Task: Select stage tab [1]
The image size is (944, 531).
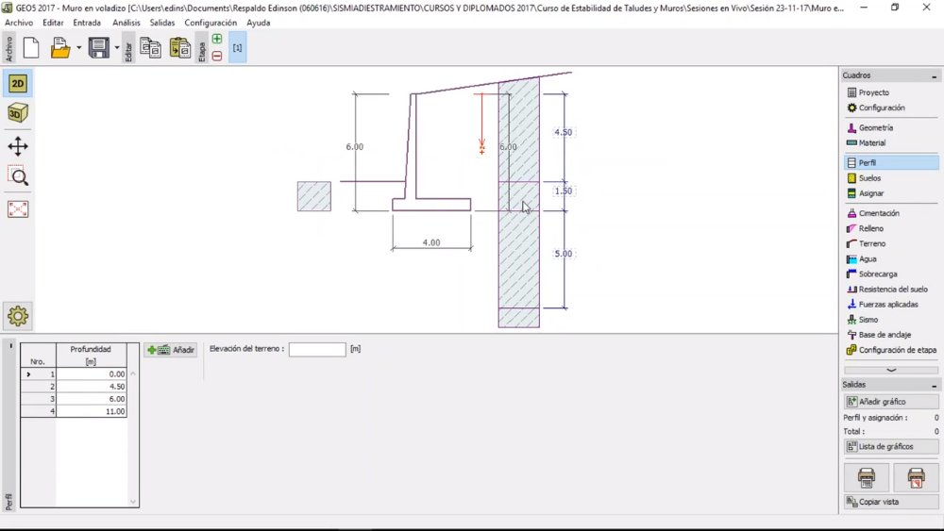Action: (237, 47)
